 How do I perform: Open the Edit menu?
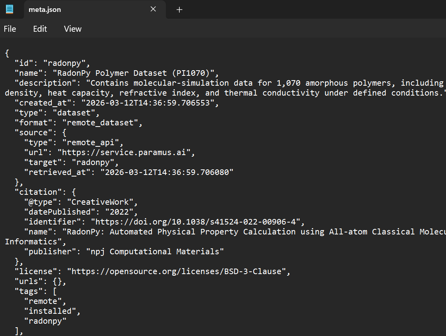click(39, 29)
